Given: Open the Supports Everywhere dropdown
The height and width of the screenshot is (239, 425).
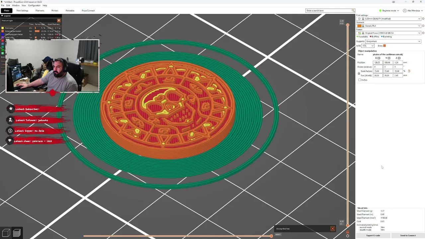Looking at the screenshot, I should (x=393, y=41).
